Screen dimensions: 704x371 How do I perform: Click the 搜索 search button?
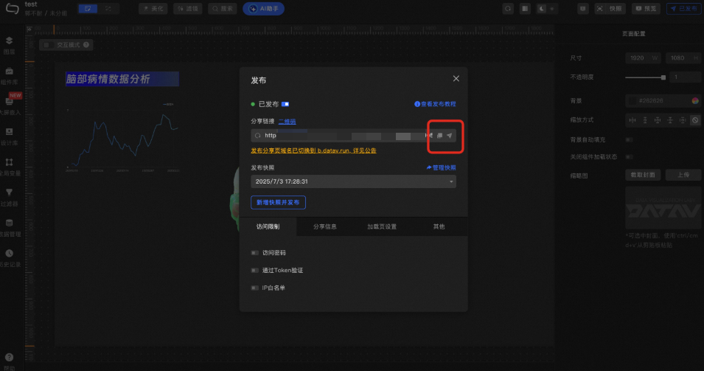pyautogui.click(x=222, y=9)
